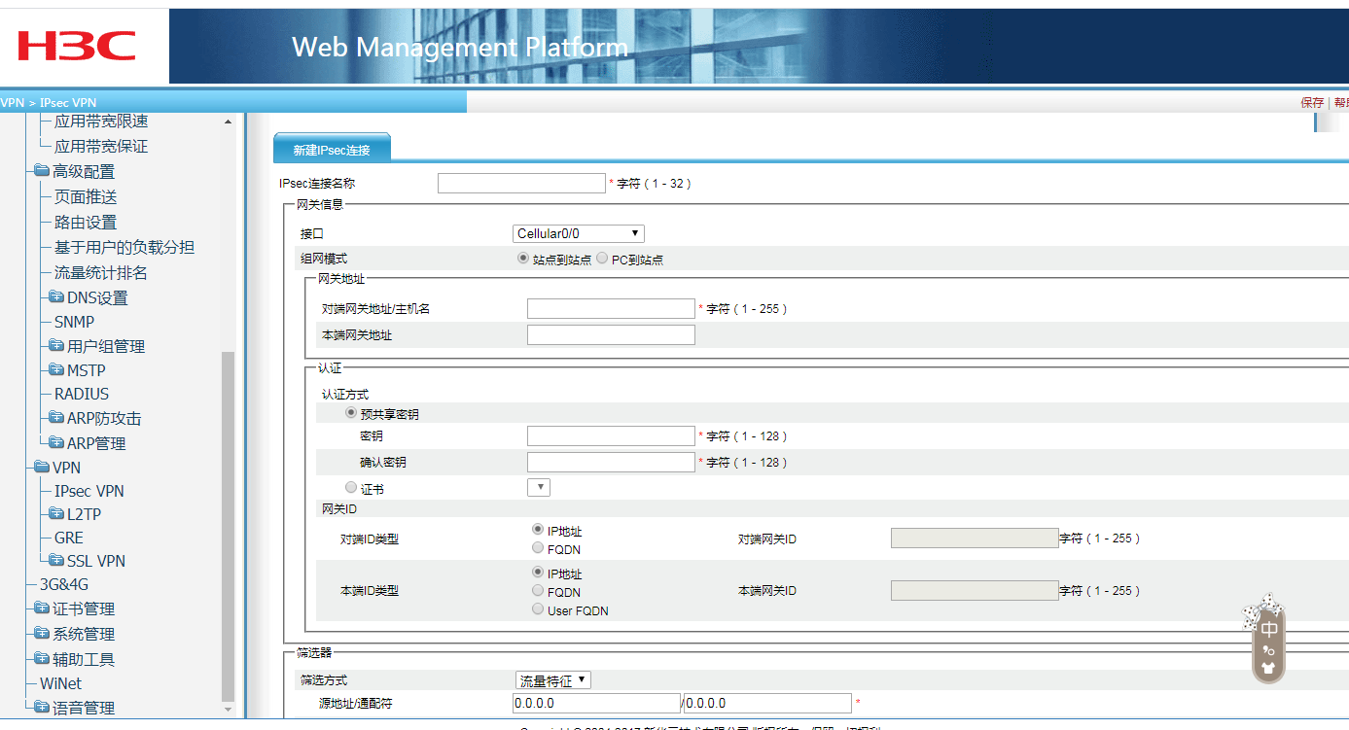1349x730 pixels.
Task: Click the 保存 link
Action: click(1312, 102)
